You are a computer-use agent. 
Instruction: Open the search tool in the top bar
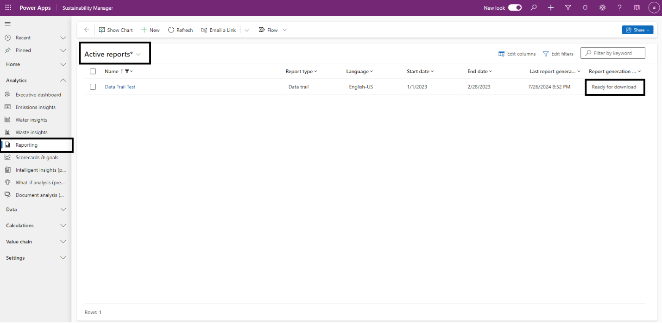[534, 7]
